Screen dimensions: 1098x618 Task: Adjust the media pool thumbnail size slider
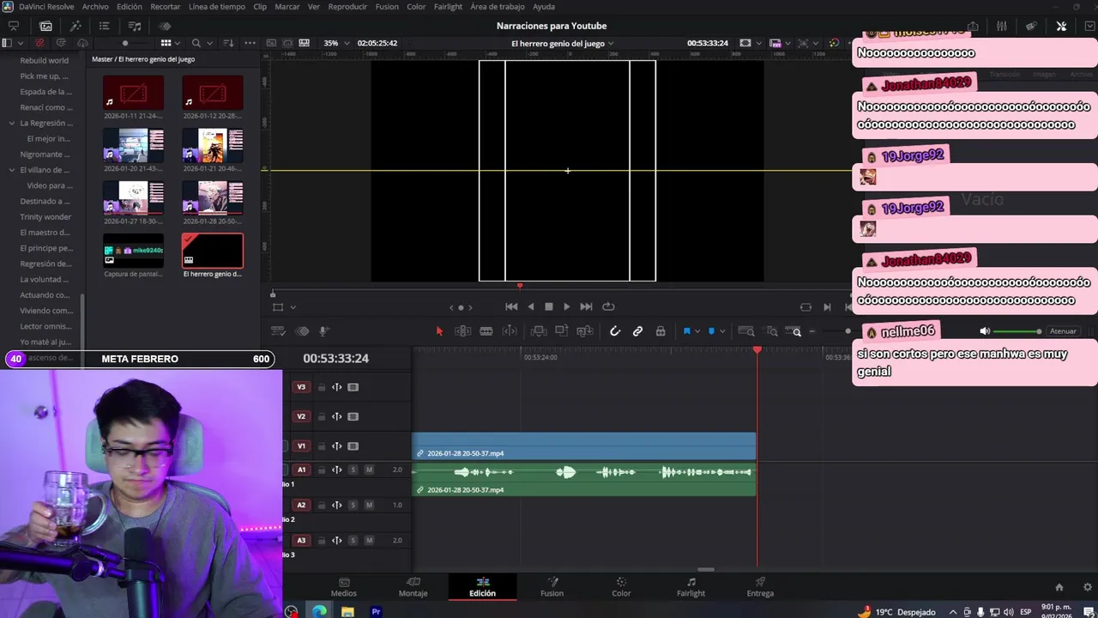[125, 43]
